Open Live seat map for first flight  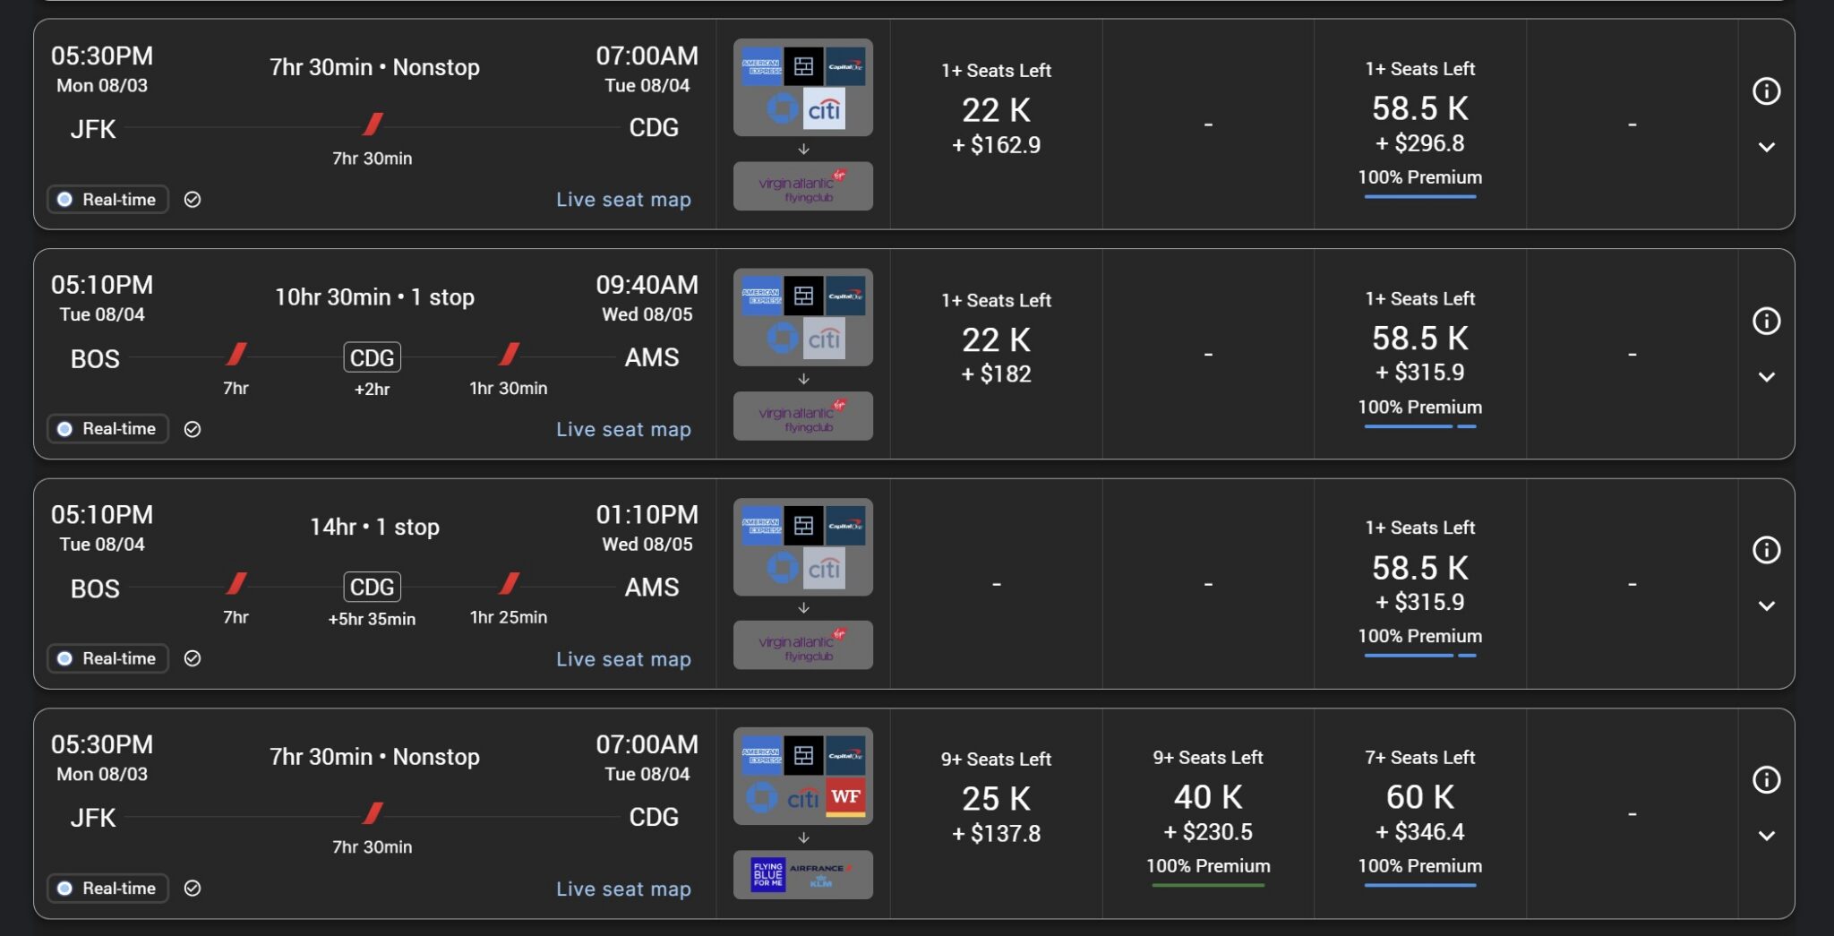(x=623, y=200)
